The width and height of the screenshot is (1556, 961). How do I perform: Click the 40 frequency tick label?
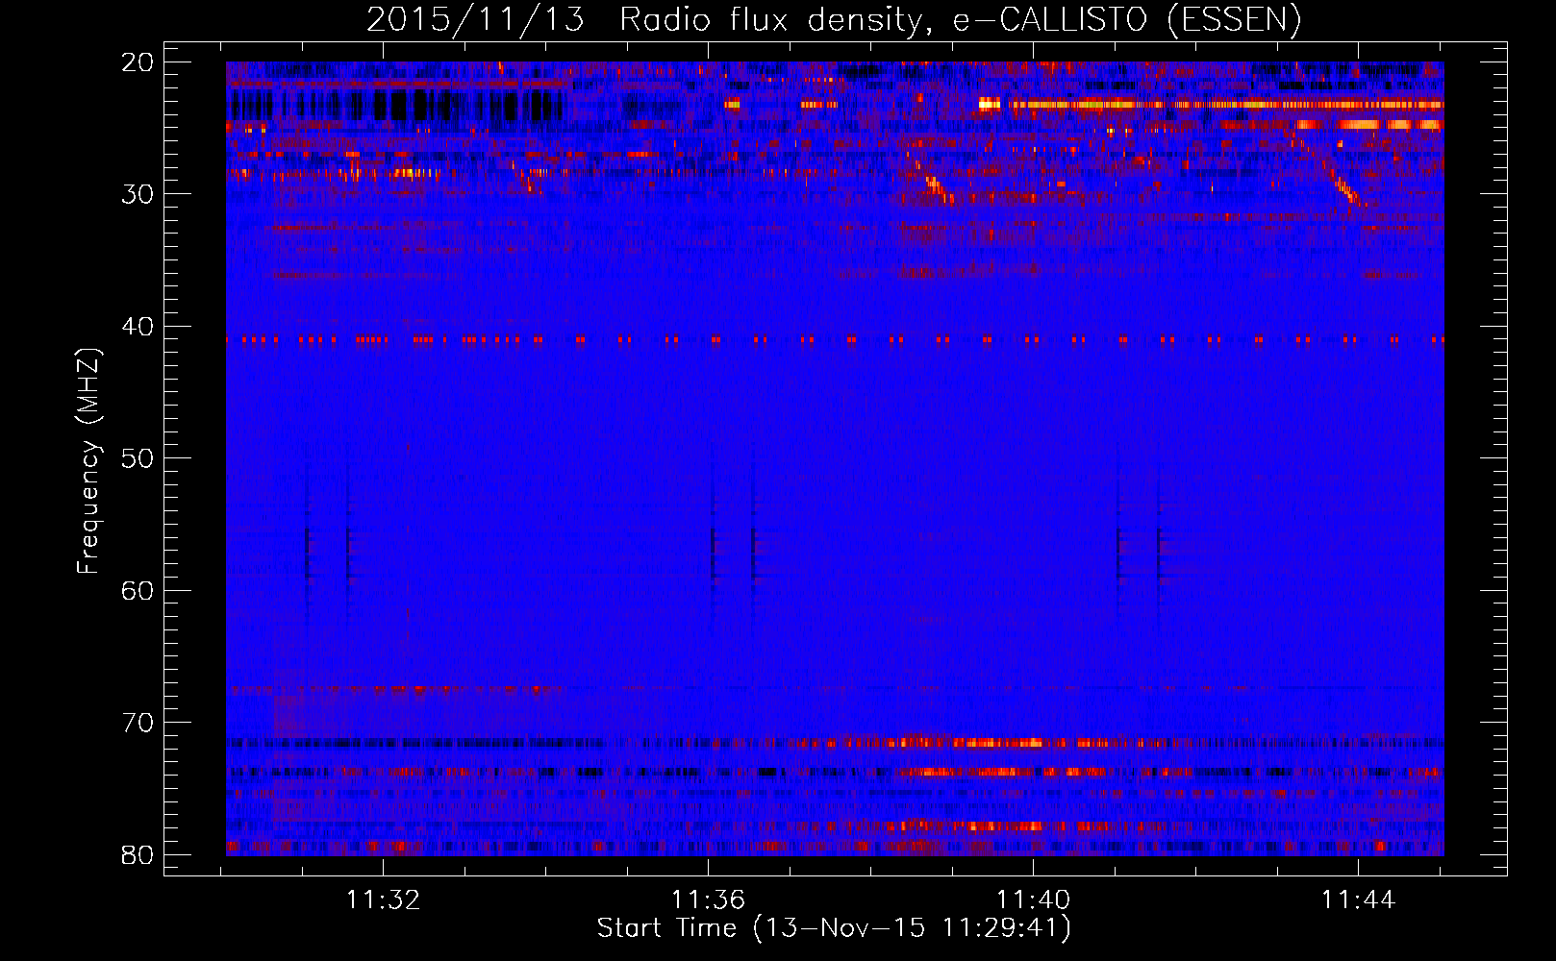(138, 327)
